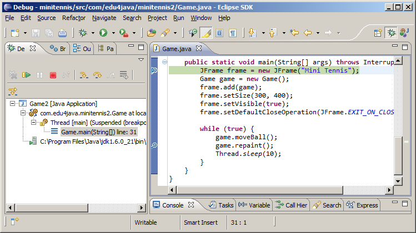Click Disconnect icon in Debug view
The width and height of the screenshot is (416, 233).
click(x=66, y=75)
